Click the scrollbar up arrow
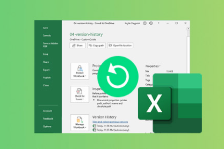 [188, 29]
